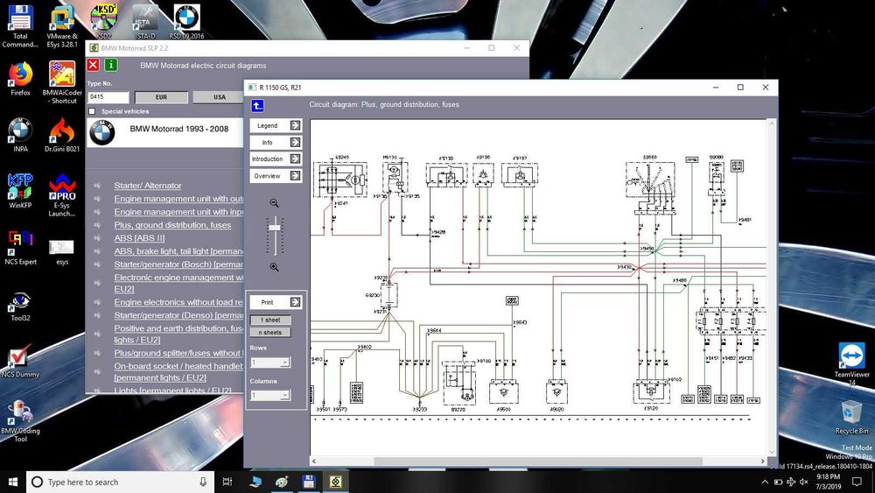Click zoom out magnifier icon
This screenshot has height=493, width=875.
(274, 203)
